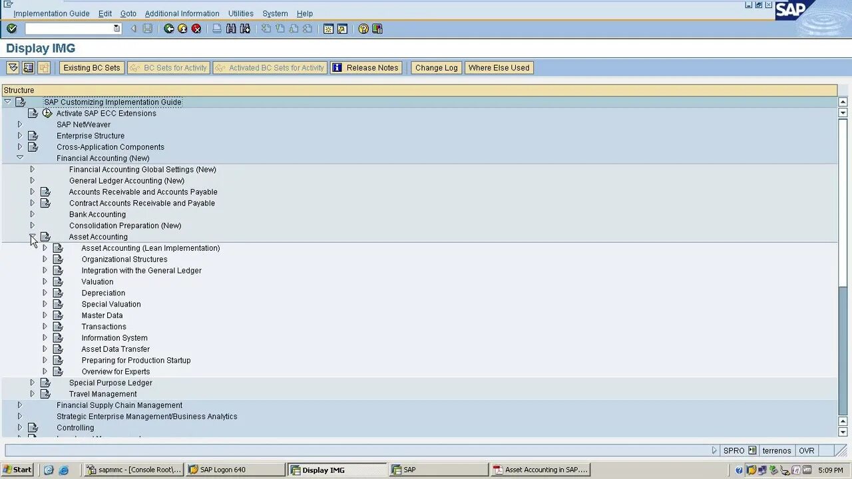Viewport: 852px width, 479px height.
Task: Click inside the command input field
Action: click(x=69, y=29)
